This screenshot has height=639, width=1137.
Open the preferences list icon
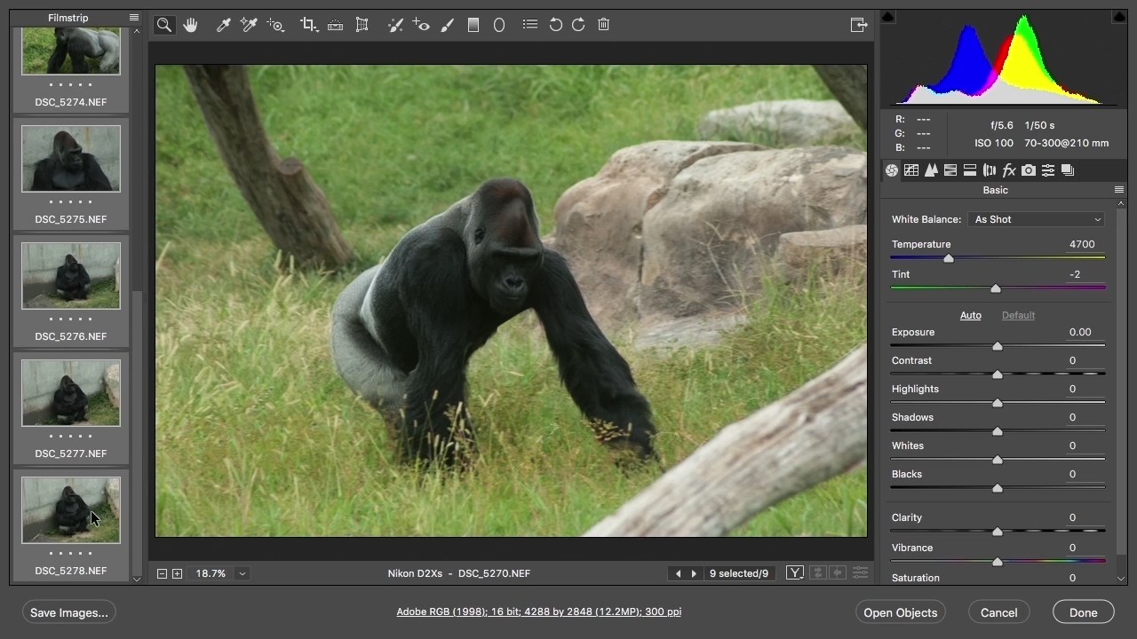[530, 25]
